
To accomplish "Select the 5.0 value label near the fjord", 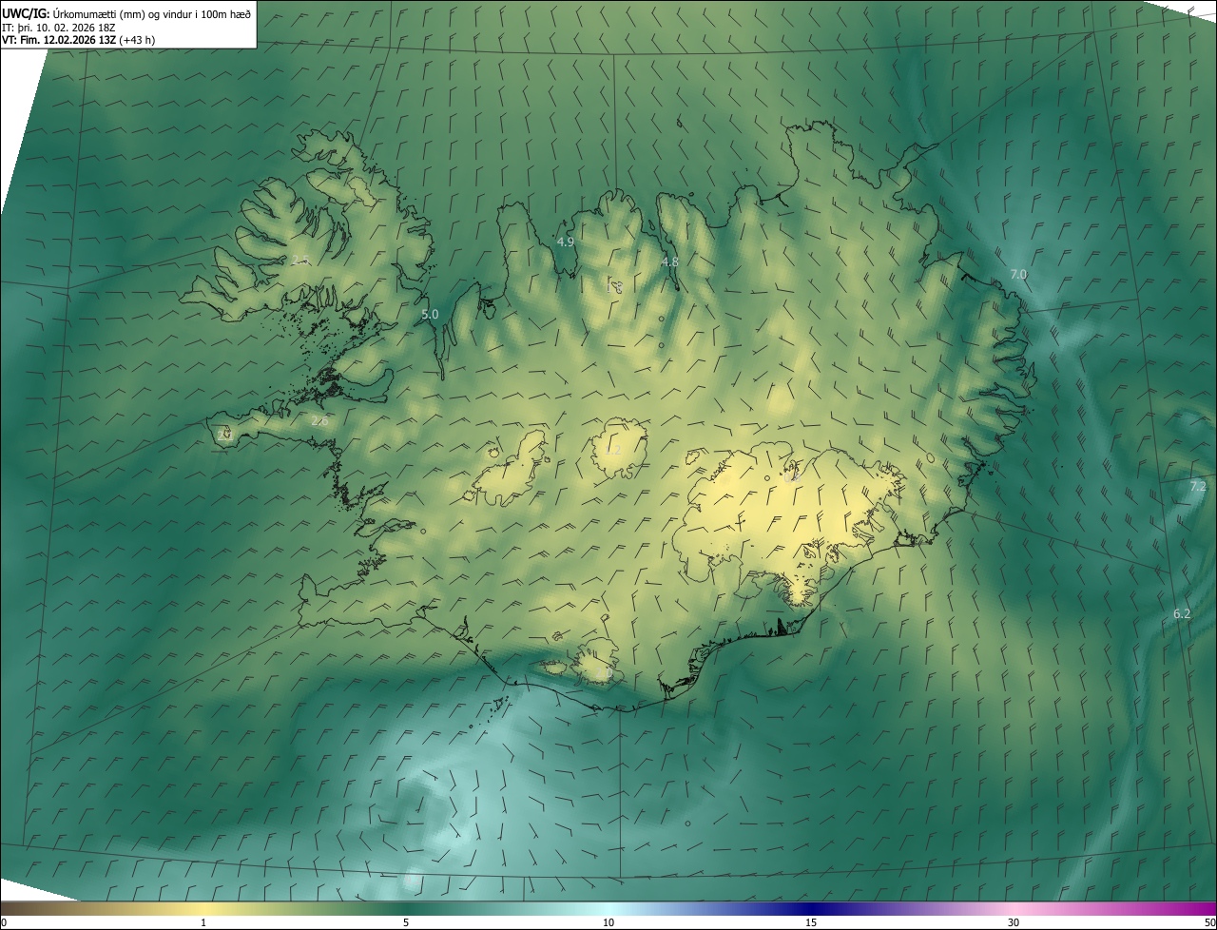I will [429, 314].
